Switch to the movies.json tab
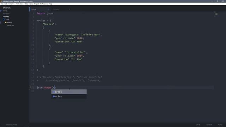Image resolution: width=226 pixels, height=127 pixels. 56,9
